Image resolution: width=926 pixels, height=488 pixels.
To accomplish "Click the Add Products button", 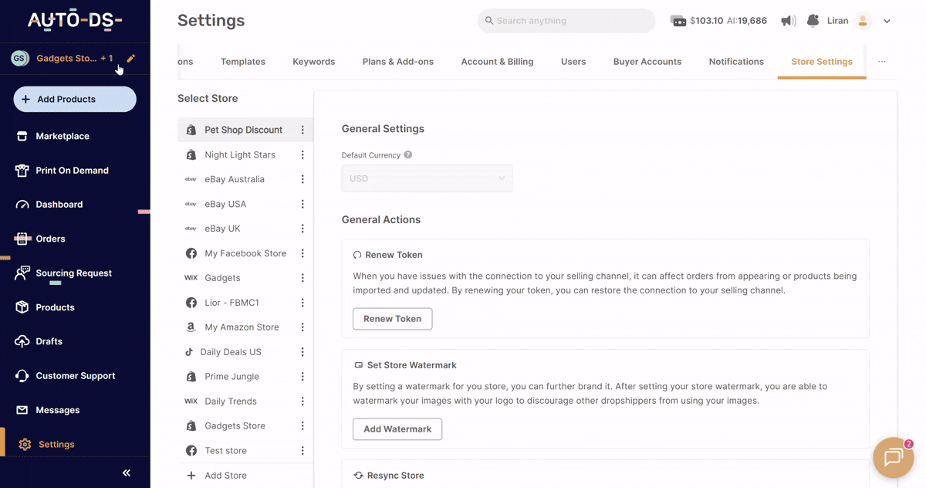I will 75,100.
